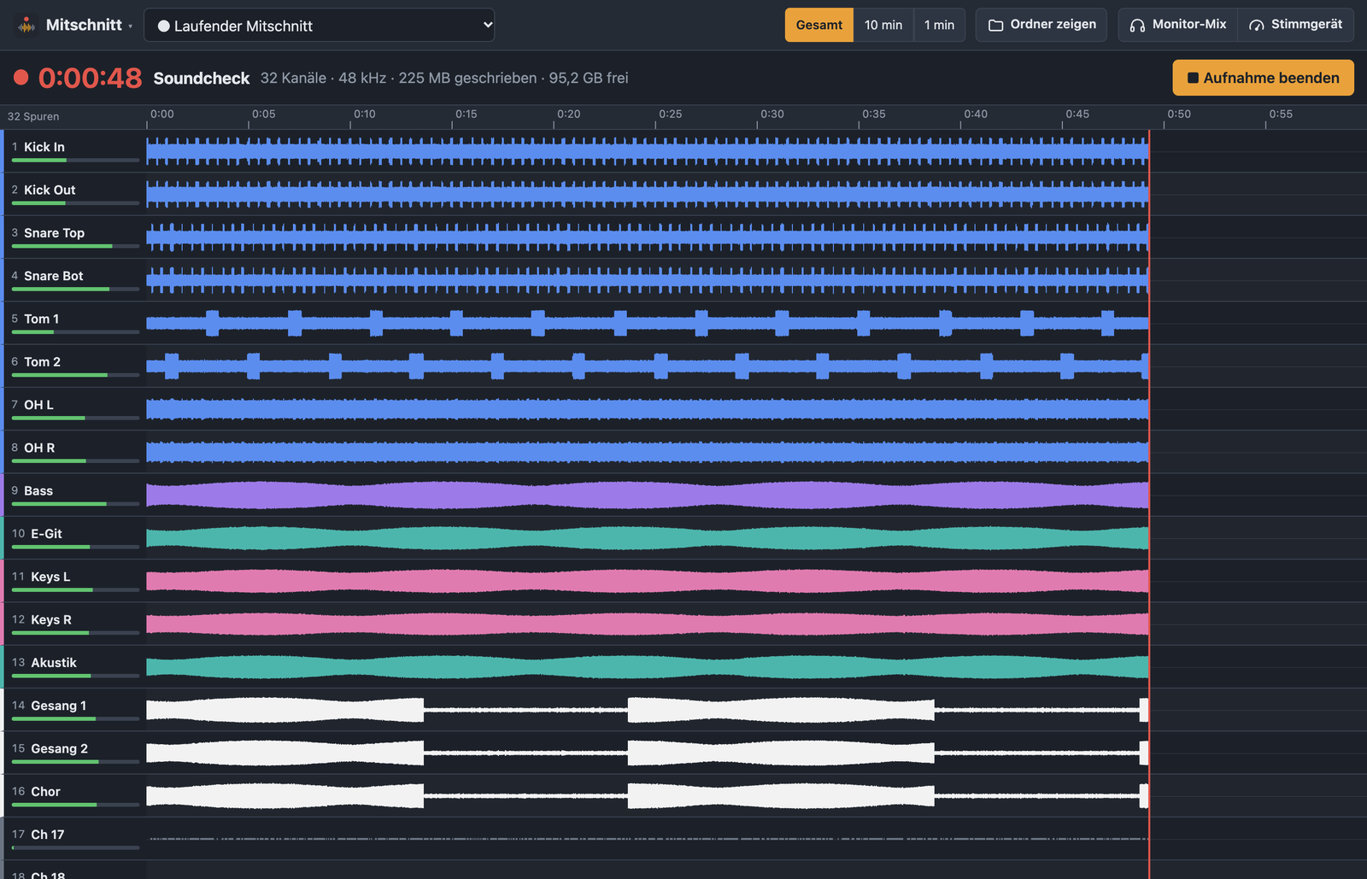
Task: Click the headphones icon for Monitor-Mix
Action: coord(1137,25)
